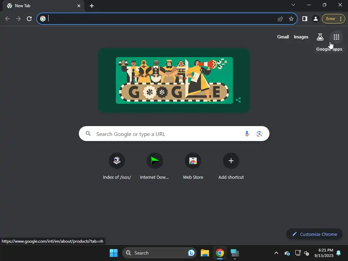Open Gmail link

[283, 37]
